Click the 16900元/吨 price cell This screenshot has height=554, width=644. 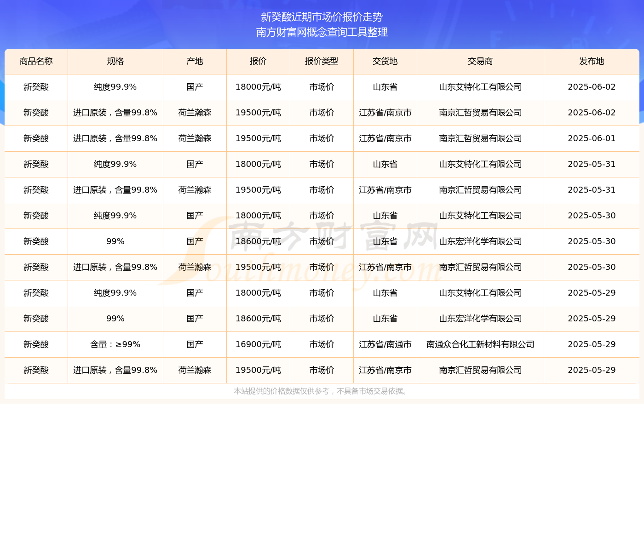[x=259, y=345]
